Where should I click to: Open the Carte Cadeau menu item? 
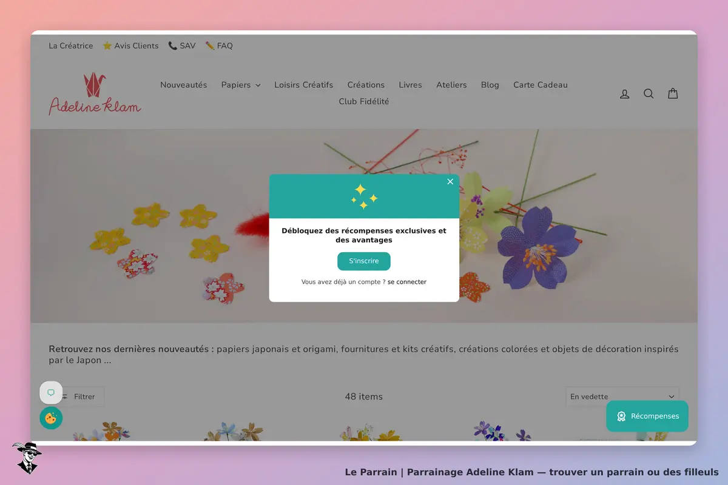(x=541, y=85)
